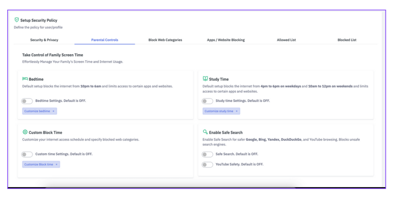394x201 pixels.
Task: Click the Study Time book icon
Action: point(205,79)
